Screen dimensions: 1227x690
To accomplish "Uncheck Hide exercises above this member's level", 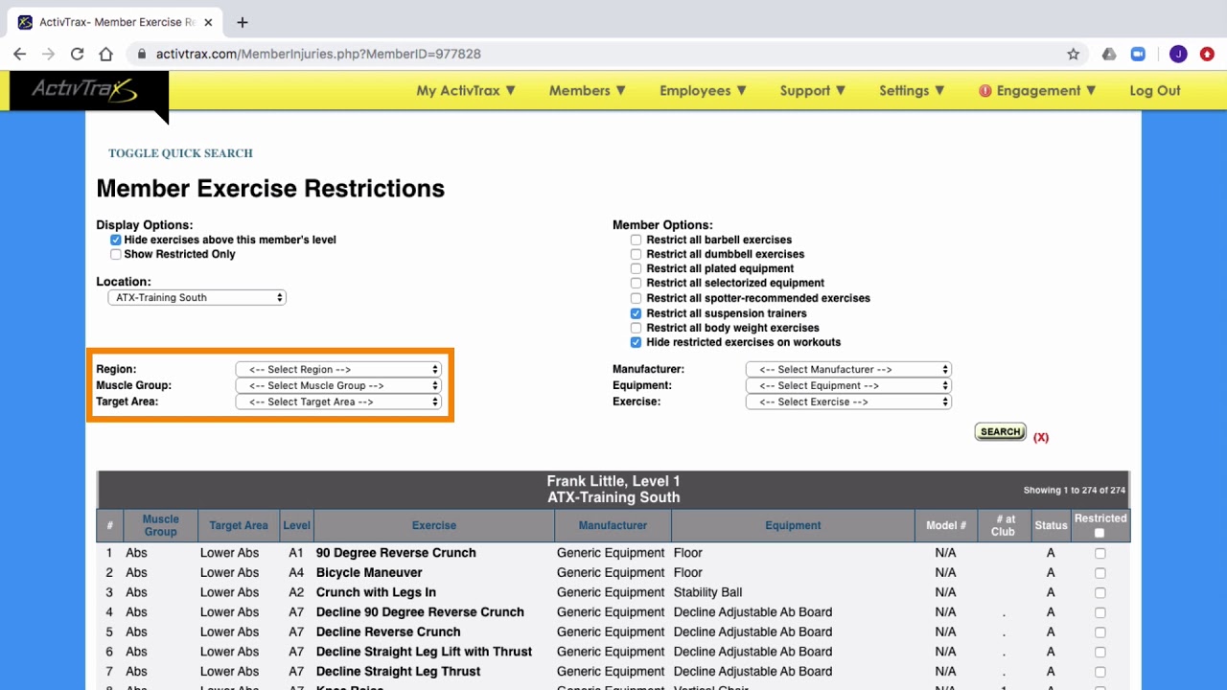I will 116,240.
